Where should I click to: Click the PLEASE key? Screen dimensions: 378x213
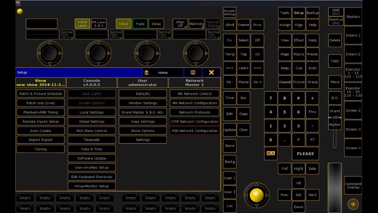305,154
